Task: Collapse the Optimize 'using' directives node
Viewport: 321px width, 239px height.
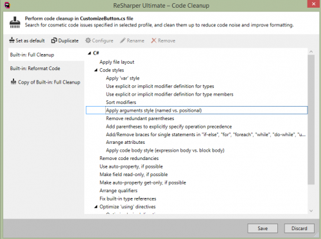Action: [96, 207]
